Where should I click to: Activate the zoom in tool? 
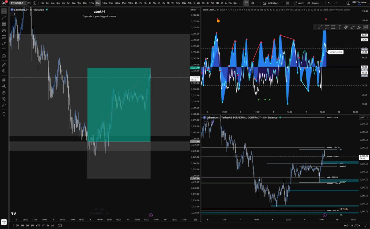(x=4, y=71)
